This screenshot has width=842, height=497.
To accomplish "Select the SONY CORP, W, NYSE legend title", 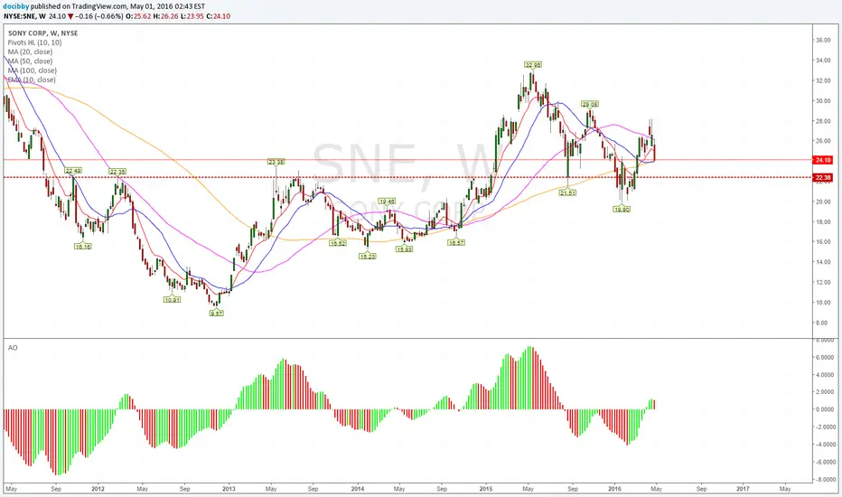I will pyautogui.click(x=43, y=33).
